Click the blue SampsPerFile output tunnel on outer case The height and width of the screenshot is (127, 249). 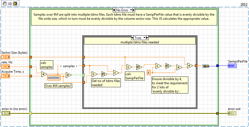pyautogui.click(x=217, y=66)
